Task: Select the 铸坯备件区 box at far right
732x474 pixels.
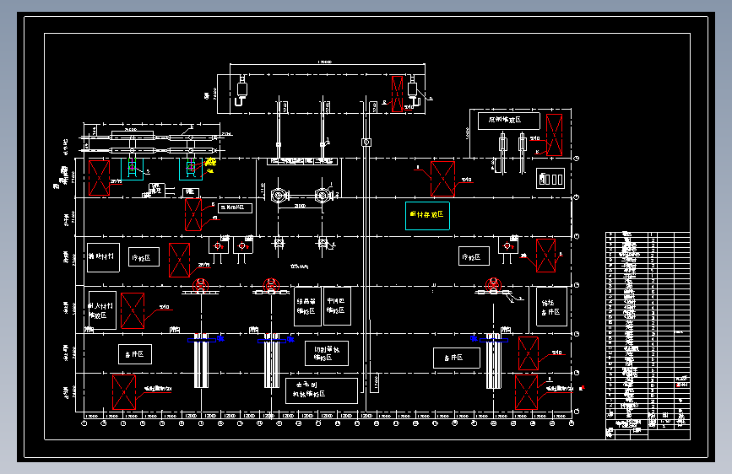Action: pos(551,306)
